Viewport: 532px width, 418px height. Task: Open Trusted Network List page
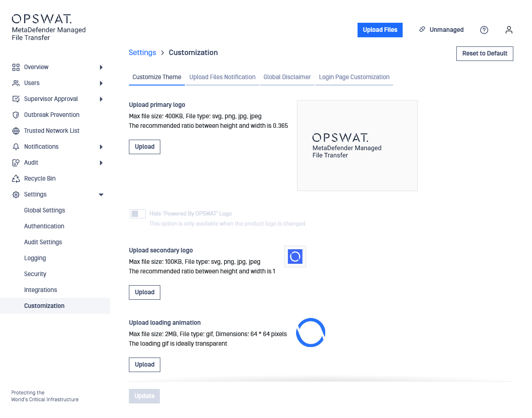coord(51,131)
